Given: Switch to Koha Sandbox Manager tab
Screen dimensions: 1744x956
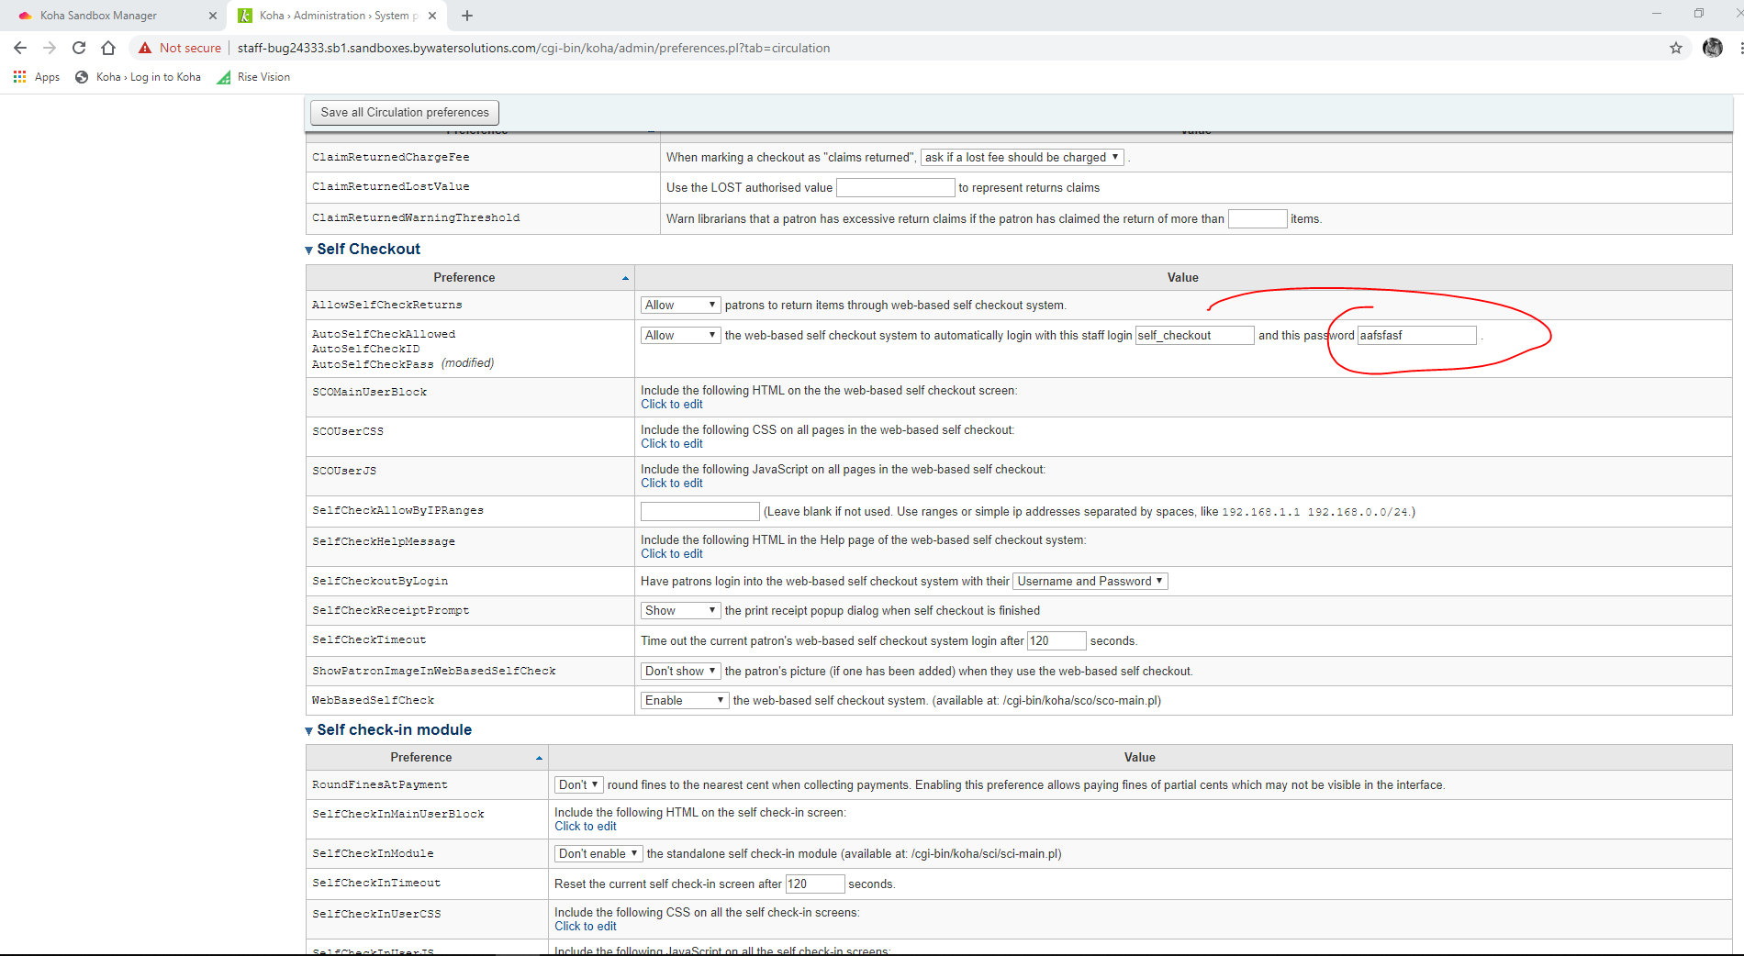Looking at the screenshot, I should click(99, 16).
